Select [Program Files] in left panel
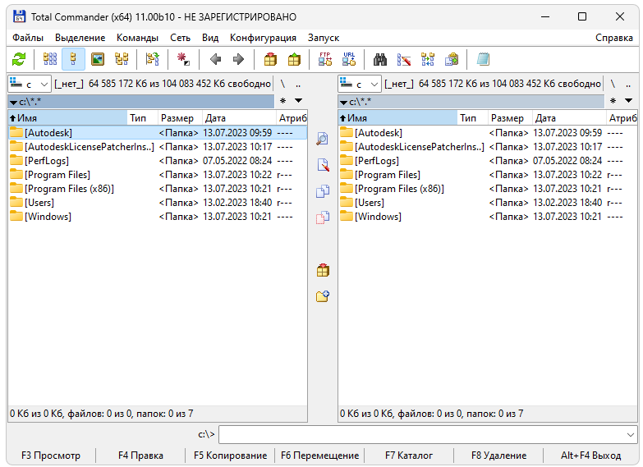Image resolution: width=643 pixels, height=467 pixels. 158,175
